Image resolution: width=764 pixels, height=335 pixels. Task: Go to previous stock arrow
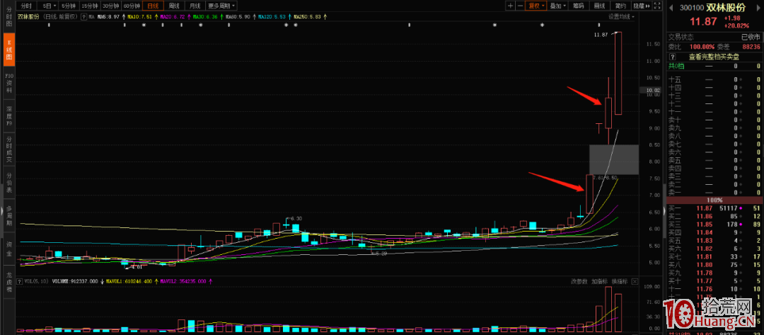pyautogui.click(x=671, y=8)
